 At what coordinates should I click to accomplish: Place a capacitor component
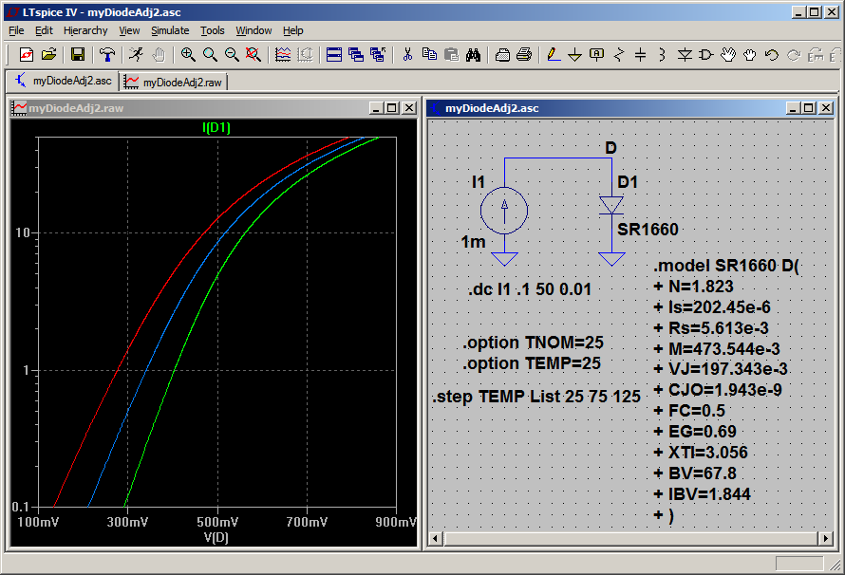640,54
